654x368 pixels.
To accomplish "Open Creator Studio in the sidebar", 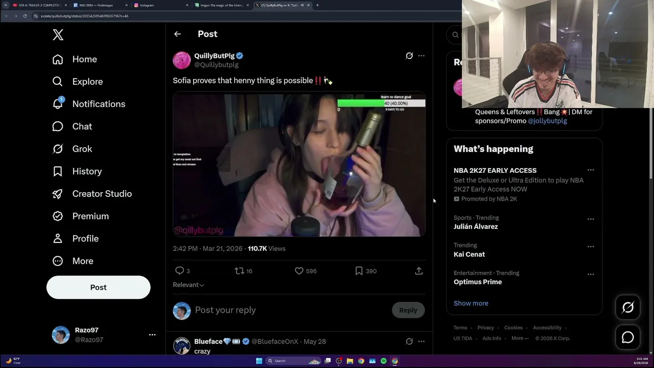I will point(92,194).
